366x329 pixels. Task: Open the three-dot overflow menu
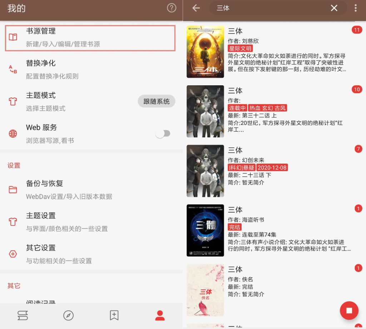(x=356, y=8)
